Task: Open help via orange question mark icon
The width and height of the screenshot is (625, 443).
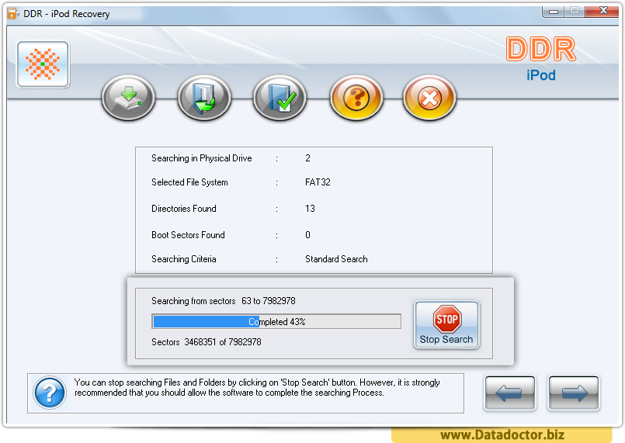Action: [x=356, y=98]
